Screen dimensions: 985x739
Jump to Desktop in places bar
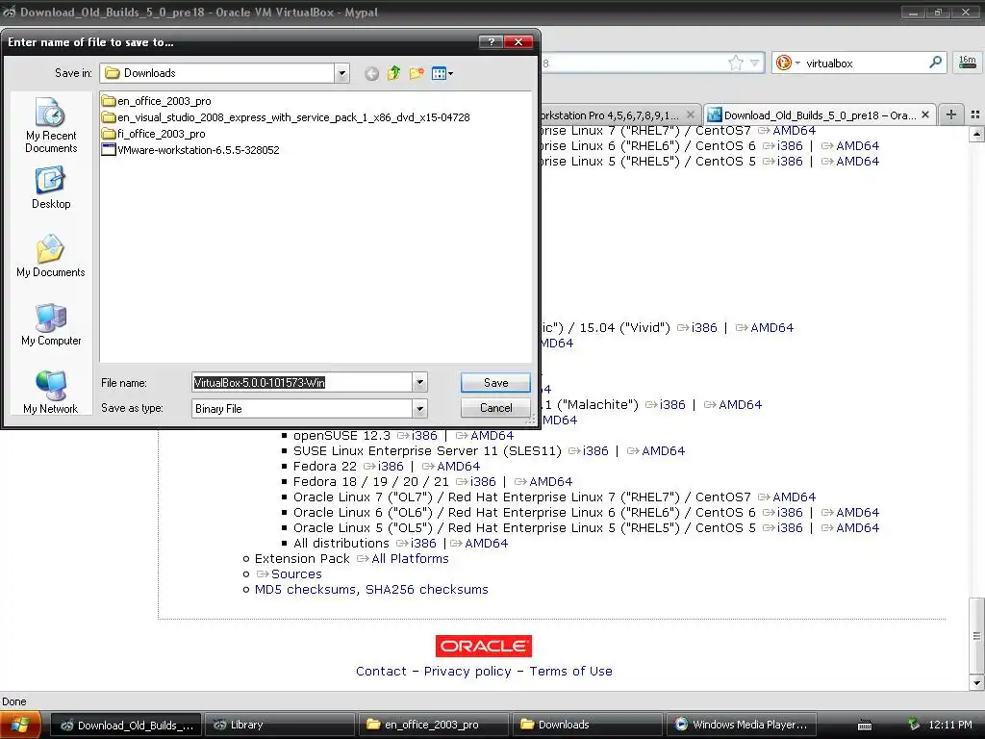coord(51,188)
